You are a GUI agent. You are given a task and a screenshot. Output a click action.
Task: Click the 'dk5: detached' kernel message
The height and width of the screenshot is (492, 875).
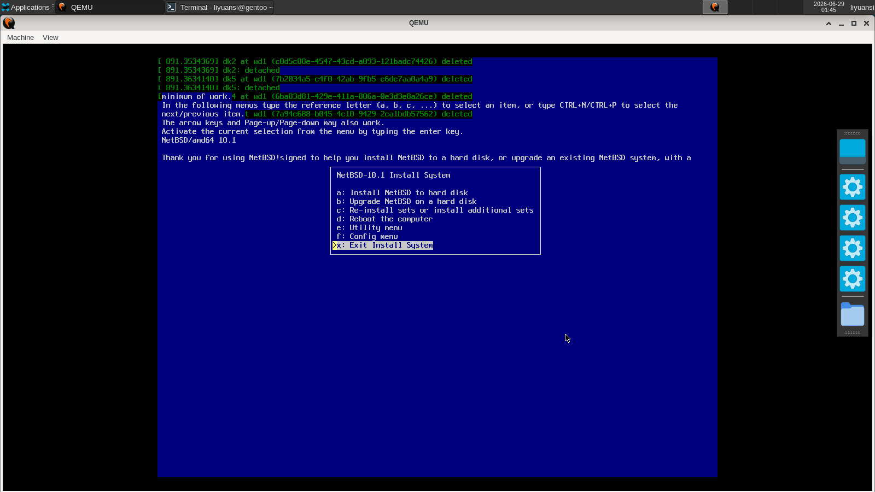coord(219,88)
